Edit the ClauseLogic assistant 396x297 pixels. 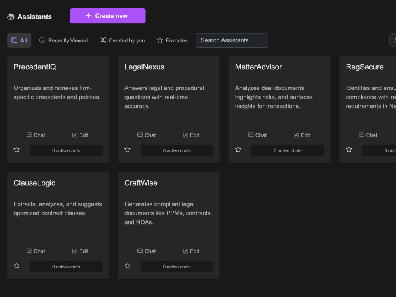tap(80, 251)
